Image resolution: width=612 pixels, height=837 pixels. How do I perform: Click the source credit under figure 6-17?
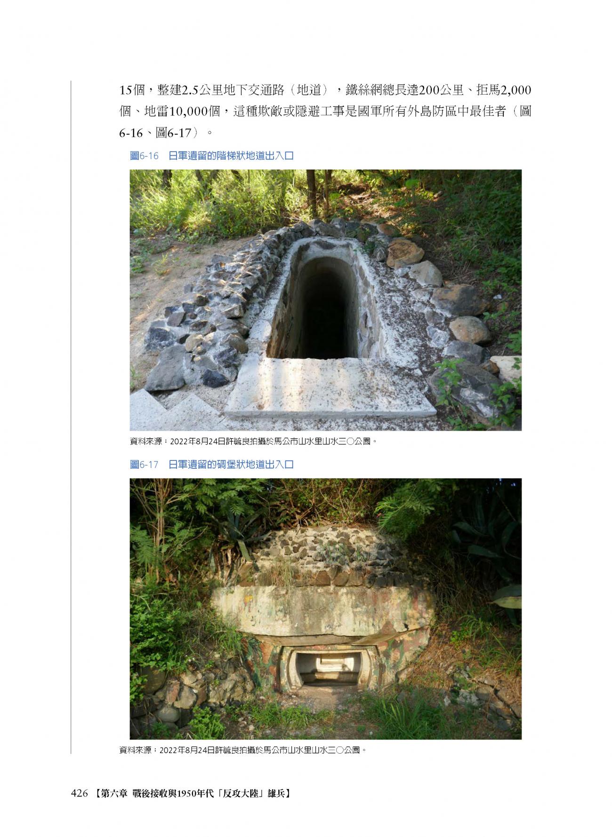(x=242, y=750)
